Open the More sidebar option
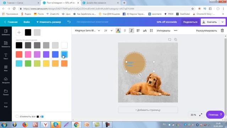The image size is (227, 128). click(6, 104)
